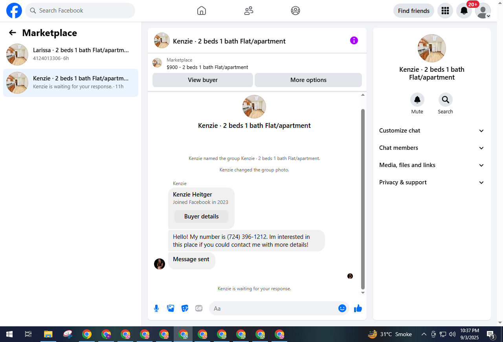
Task: Open the Friends icon in top navigation
Action: 249,11
